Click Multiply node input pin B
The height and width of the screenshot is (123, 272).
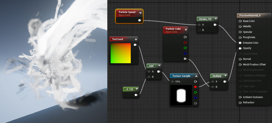click(x=213, y=87)
